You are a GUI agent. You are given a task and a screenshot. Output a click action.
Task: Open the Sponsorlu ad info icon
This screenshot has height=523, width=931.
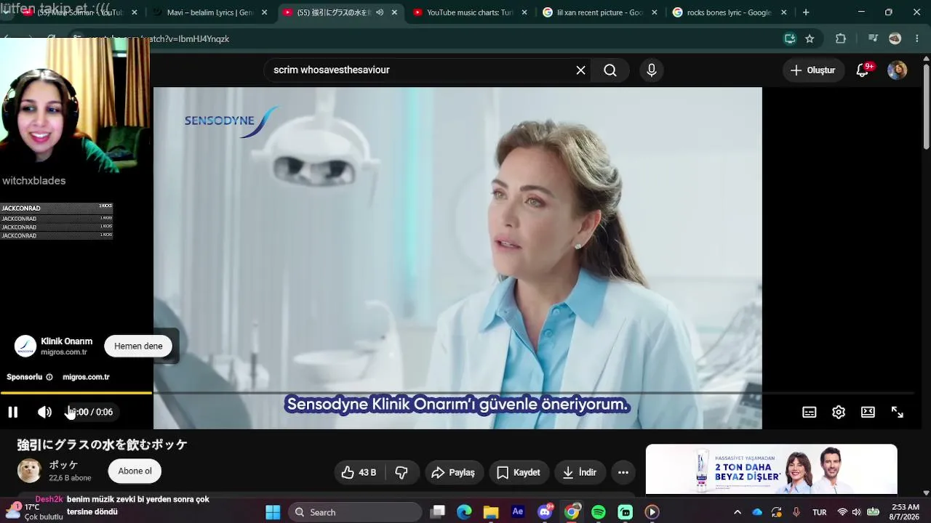(49, 377)
